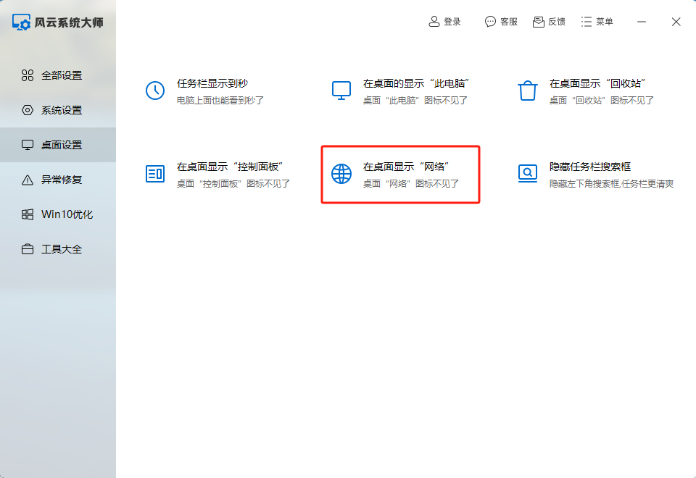Open 客服 customer service
The height and width of the screenshot is (478, 696).
(x=501, y=22)
